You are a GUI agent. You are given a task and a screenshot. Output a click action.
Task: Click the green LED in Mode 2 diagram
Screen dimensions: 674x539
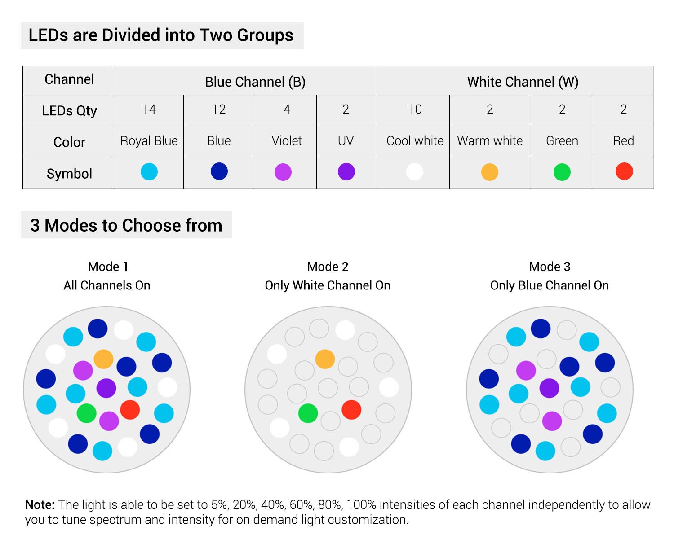(x=308, y=413)
